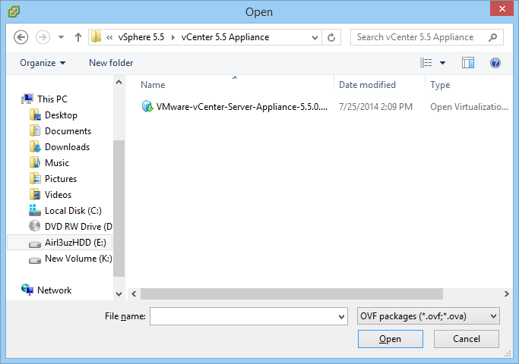Image resolution: width=519 pixels, height=364 pixels.
Task: Click the Desktop folder icon
Action: click(35, 115)
